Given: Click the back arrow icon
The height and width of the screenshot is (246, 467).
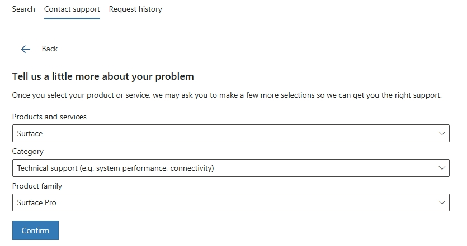Looking at the screenshot, I should coord(25,49).
